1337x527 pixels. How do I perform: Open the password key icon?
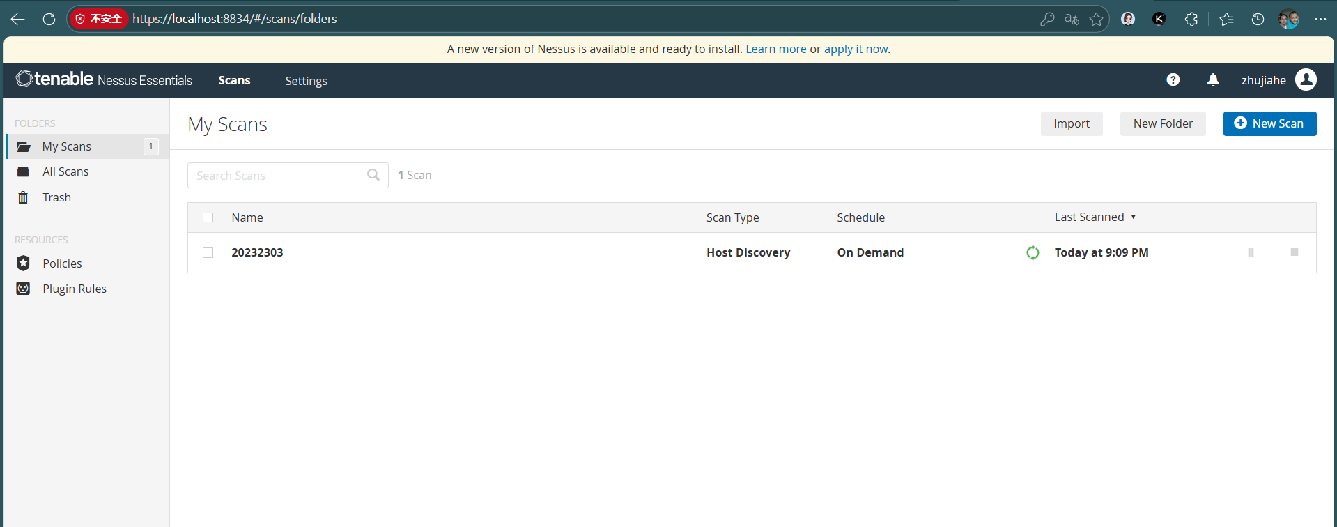(x=1046, y=19)
